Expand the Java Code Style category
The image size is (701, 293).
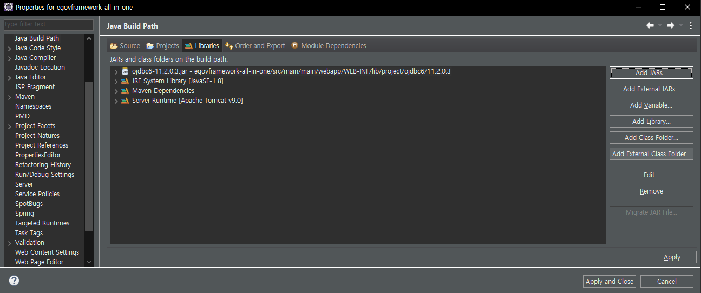[x=10, y=48]
